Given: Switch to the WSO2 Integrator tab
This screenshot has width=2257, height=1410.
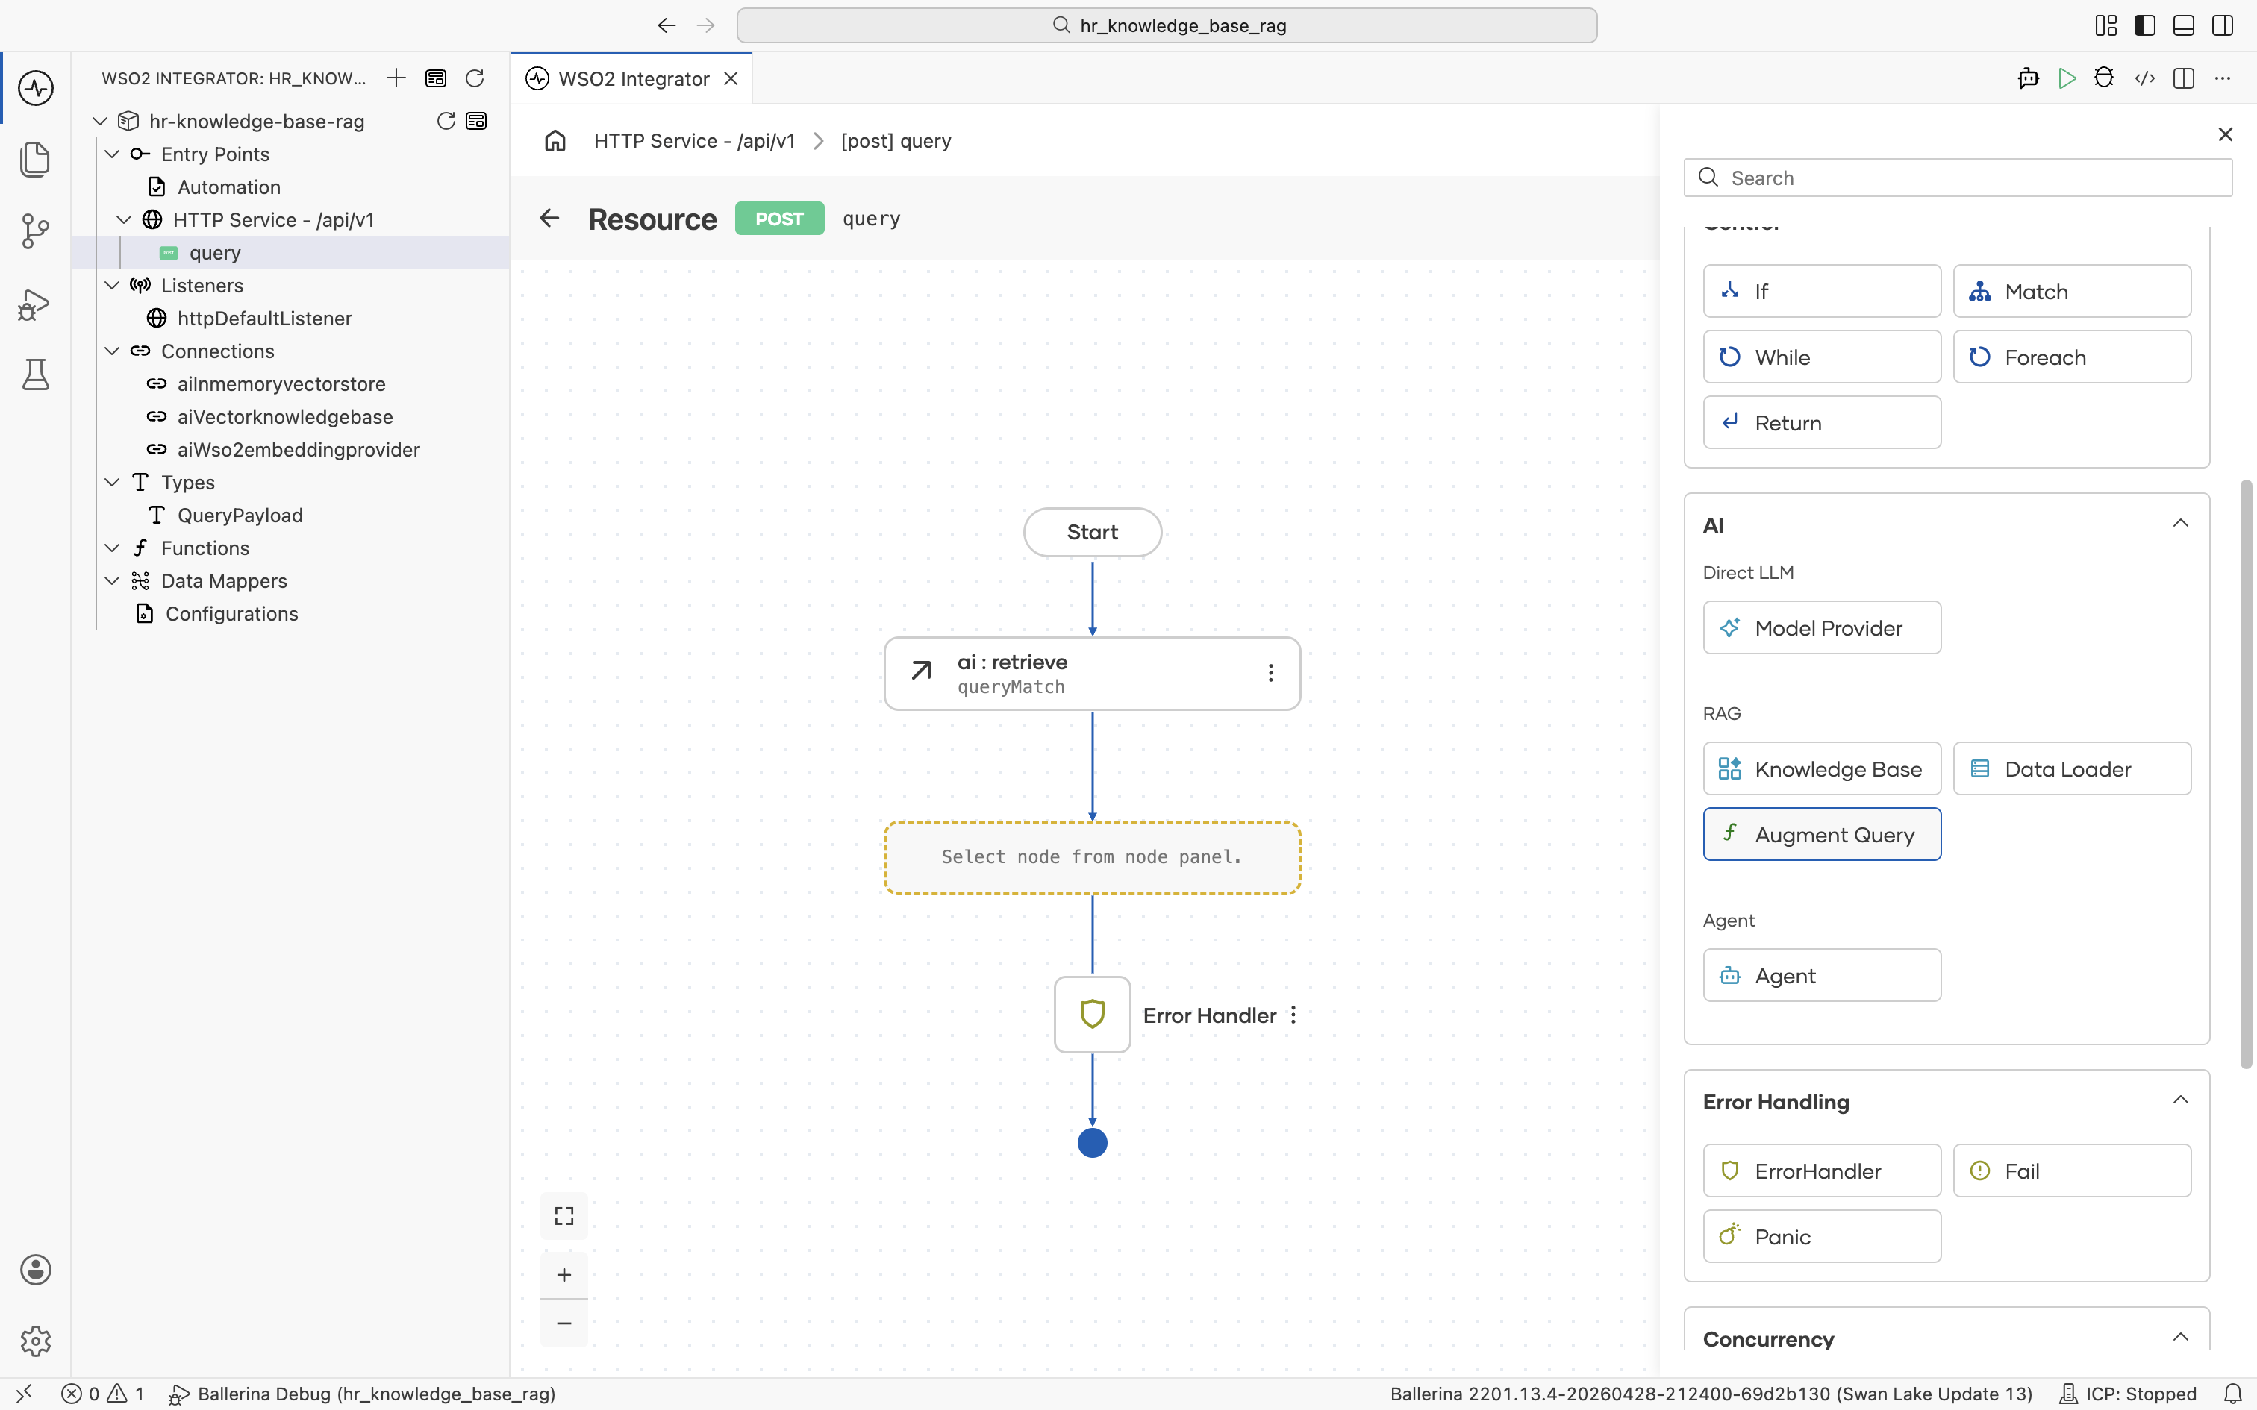Looking at the screenshot, I should [x=633, y=78].
